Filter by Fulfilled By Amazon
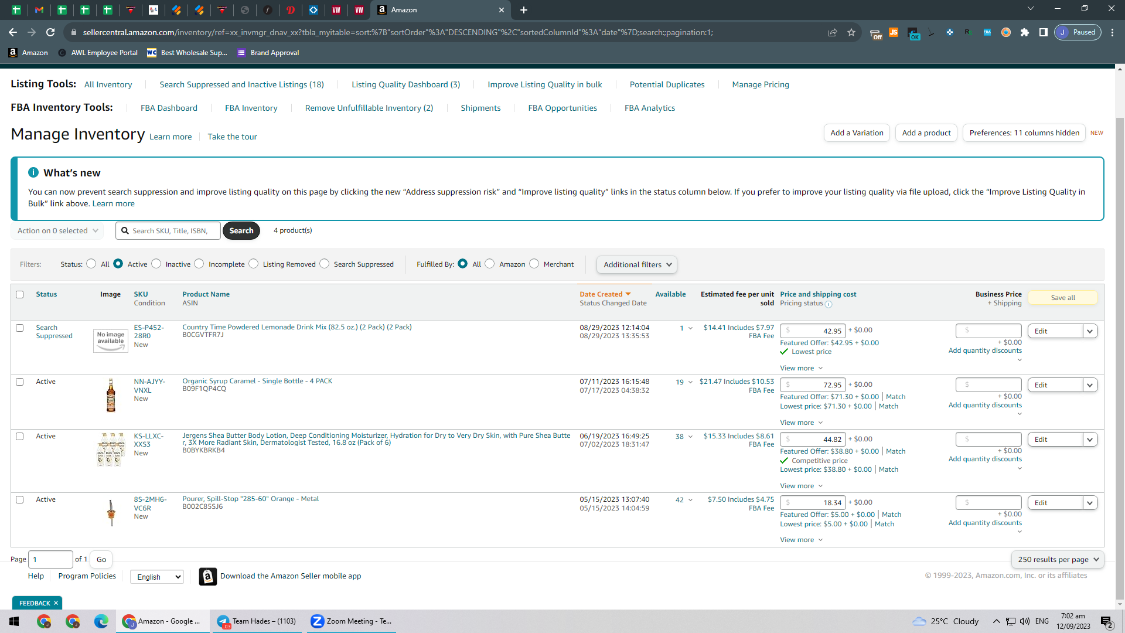 click(x=490, y=264)
